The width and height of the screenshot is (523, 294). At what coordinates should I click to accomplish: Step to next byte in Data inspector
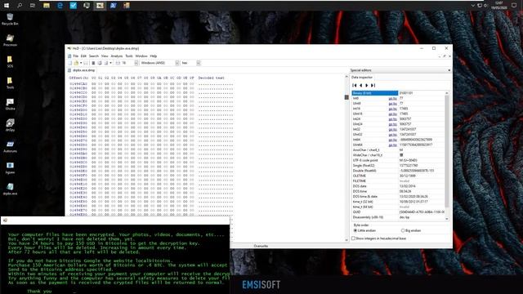367,85
